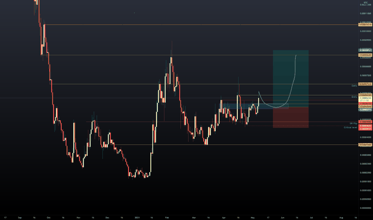Click the Nov label on time axis
The height and width of the screenshot is (220, 373).
[78, 218]
